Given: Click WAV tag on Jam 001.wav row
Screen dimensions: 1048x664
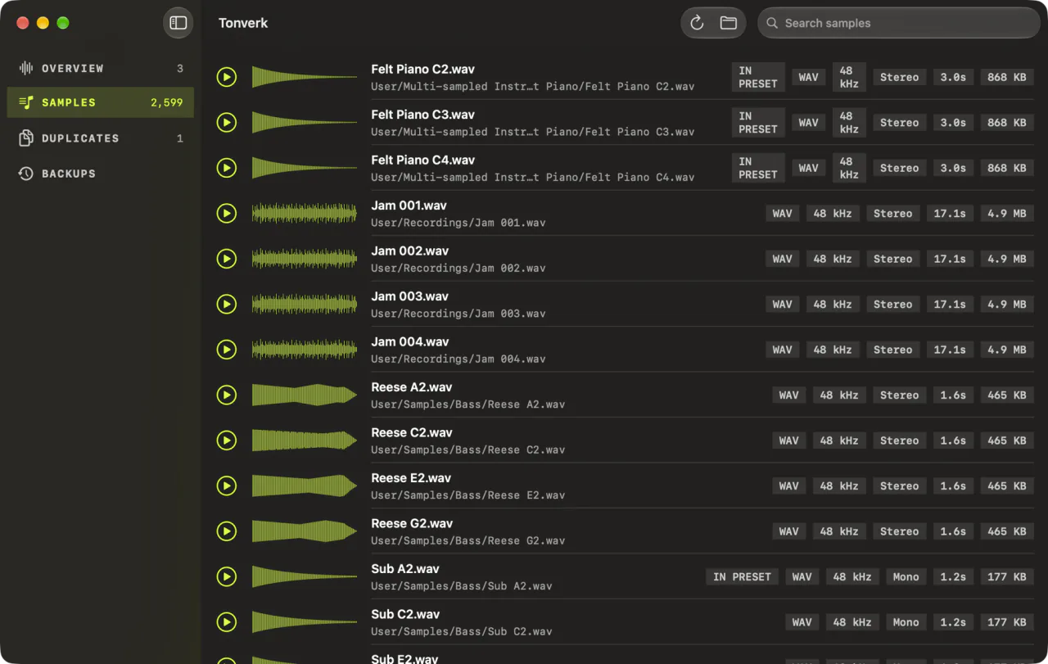Looking at the screenshot, I should pyautogui.click(x=783, y=214).
